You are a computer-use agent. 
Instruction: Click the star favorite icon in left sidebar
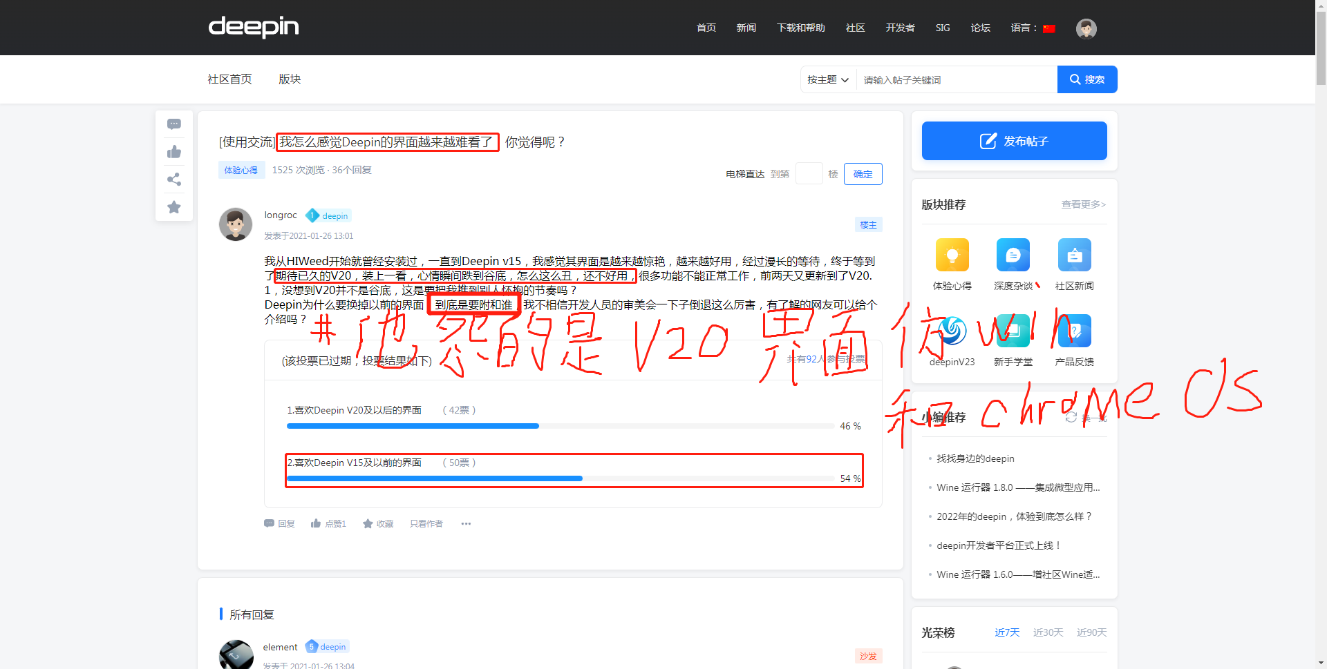pos(174,207)
